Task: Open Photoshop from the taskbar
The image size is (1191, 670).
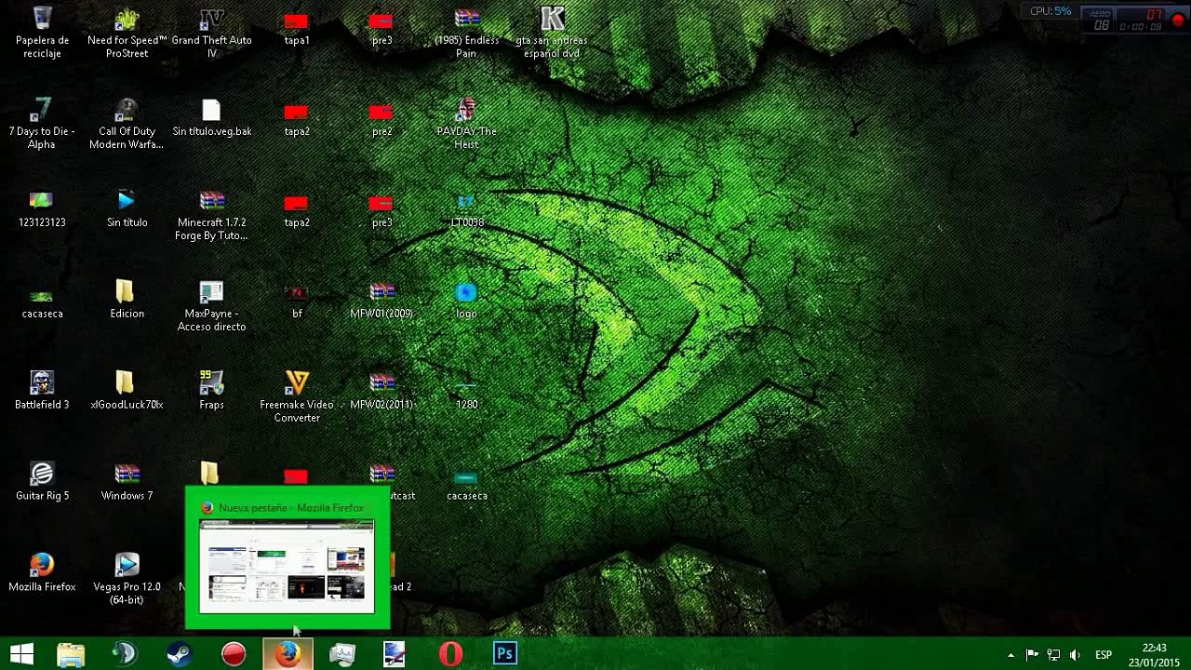Action: point(505,654)
